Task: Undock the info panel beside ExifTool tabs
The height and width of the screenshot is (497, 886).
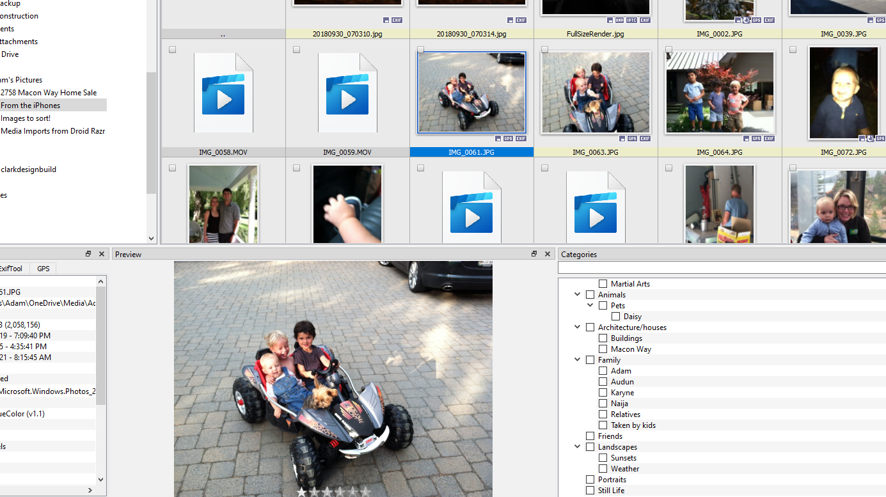Action: [88, 254]
